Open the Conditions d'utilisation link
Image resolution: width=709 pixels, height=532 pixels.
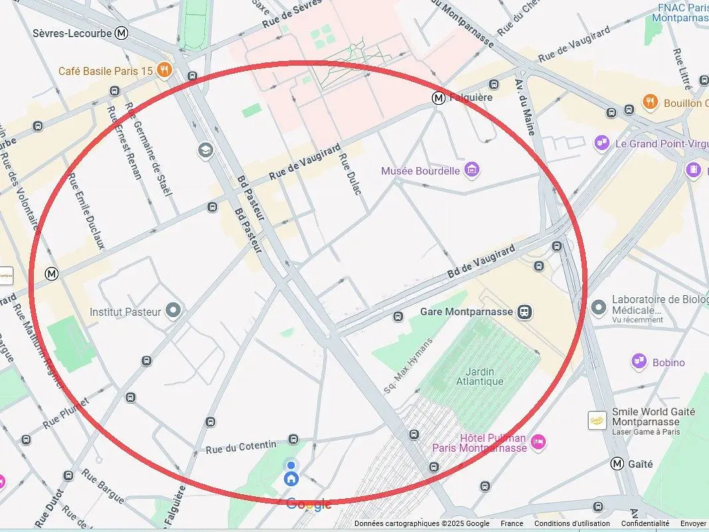(x=572, y=523)
